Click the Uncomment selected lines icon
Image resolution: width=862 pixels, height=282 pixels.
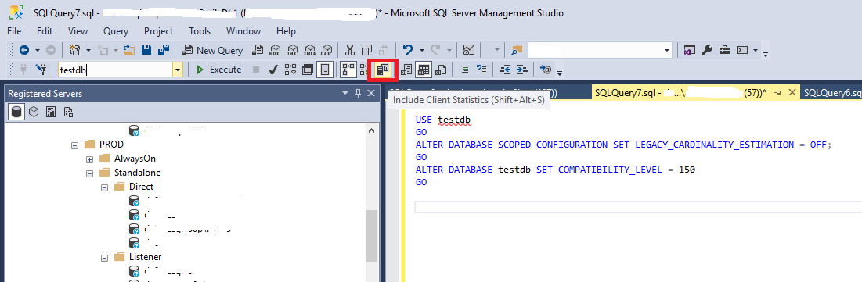pyautogui.click(x=481, y=69)
